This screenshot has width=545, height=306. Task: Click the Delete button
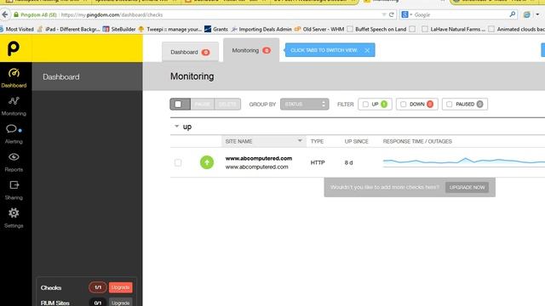pyautogui.click(x=227, y=104)
